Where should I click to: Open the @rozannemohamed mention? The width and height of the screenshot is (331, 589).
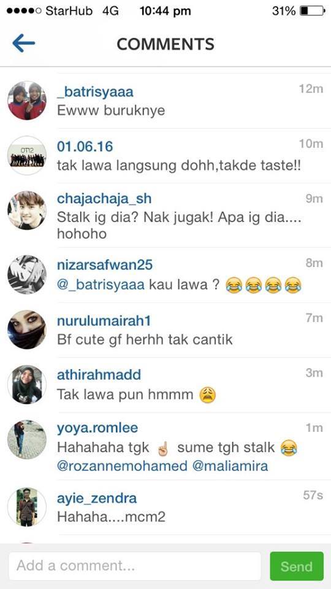click(122, 466)
